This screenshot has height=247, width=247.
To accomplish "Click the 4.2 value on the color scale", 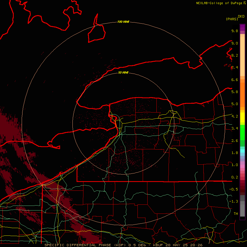I will click(x=235, y=116).
